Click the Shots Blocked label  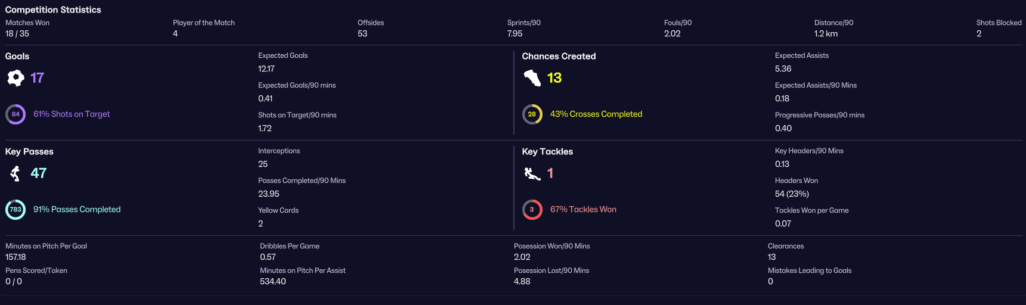999,23
